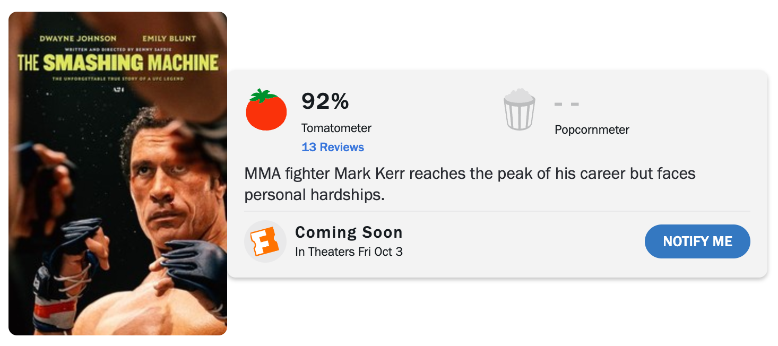This screenshot has height=346, width=778.
Task: Click the empty Popcornmeter score dashes
Action: 566,104
